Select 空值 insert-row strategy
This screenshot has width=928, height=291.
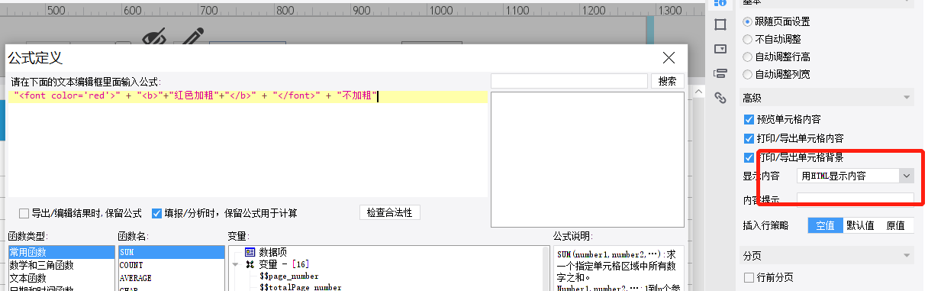point(826,225)
